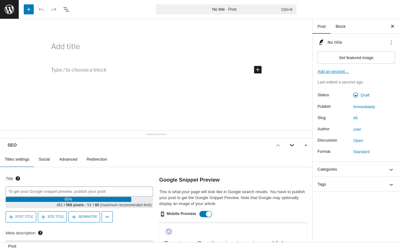Click the Set featured image button

356,57
